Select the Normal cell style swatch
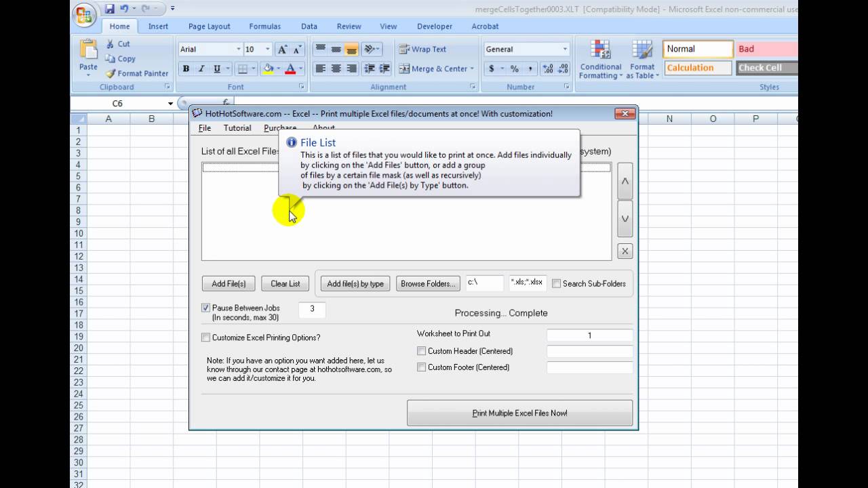868x488 pixels. pos(698,49)
